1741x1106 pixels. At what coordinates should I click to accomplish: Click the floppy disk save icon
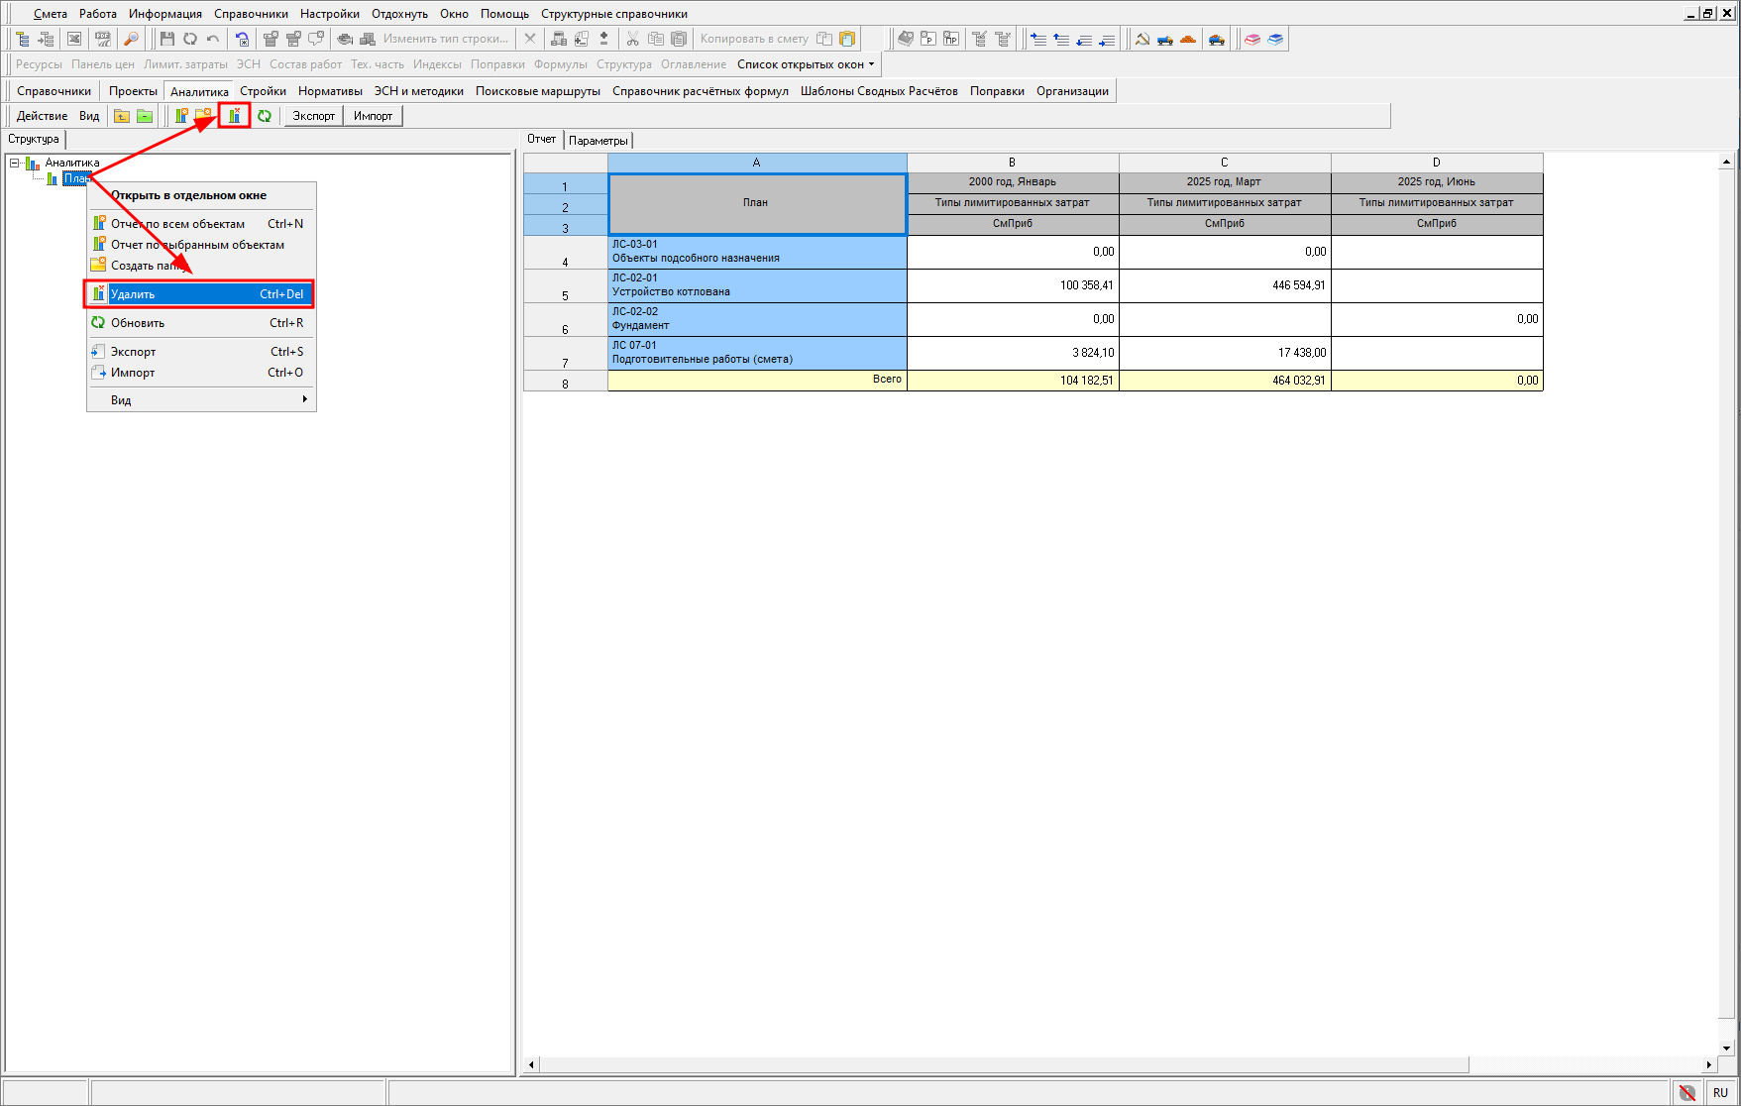[x=166, y=39]
